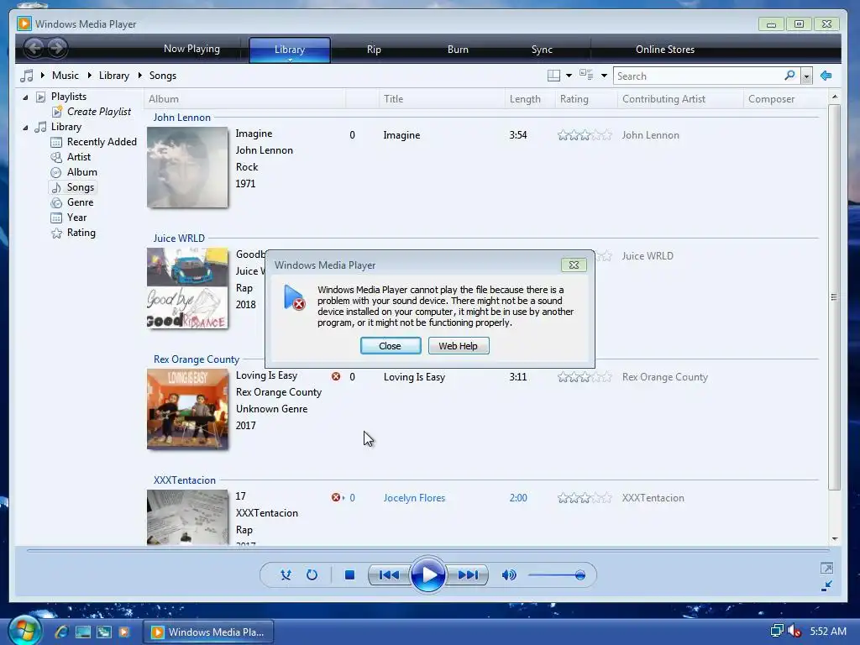Expand the Library breadcrumb arrow
This screenshot has height=645, width=860.
point(89,75)
